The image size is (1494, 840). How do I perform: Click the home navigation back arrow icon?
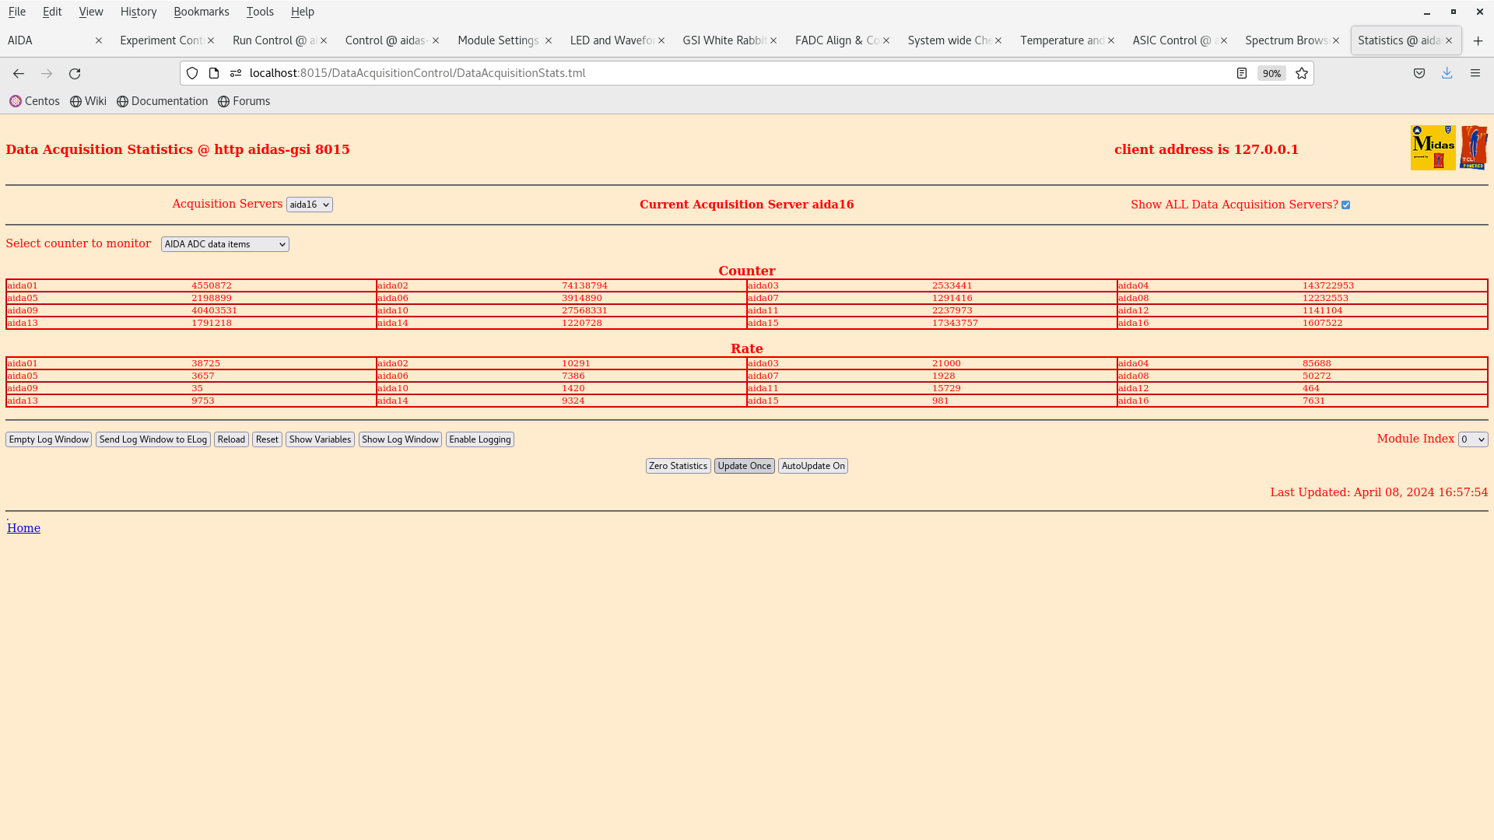coord(19,73)
